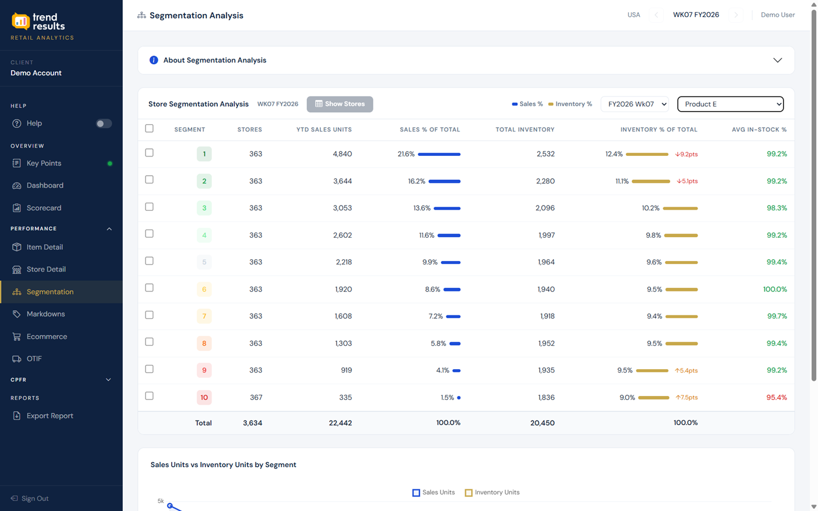Image resolution: width=818 pixels, height=511 pixels.
Task: Click the Key Points sidebar icon
Action: (x=16, y=164)
